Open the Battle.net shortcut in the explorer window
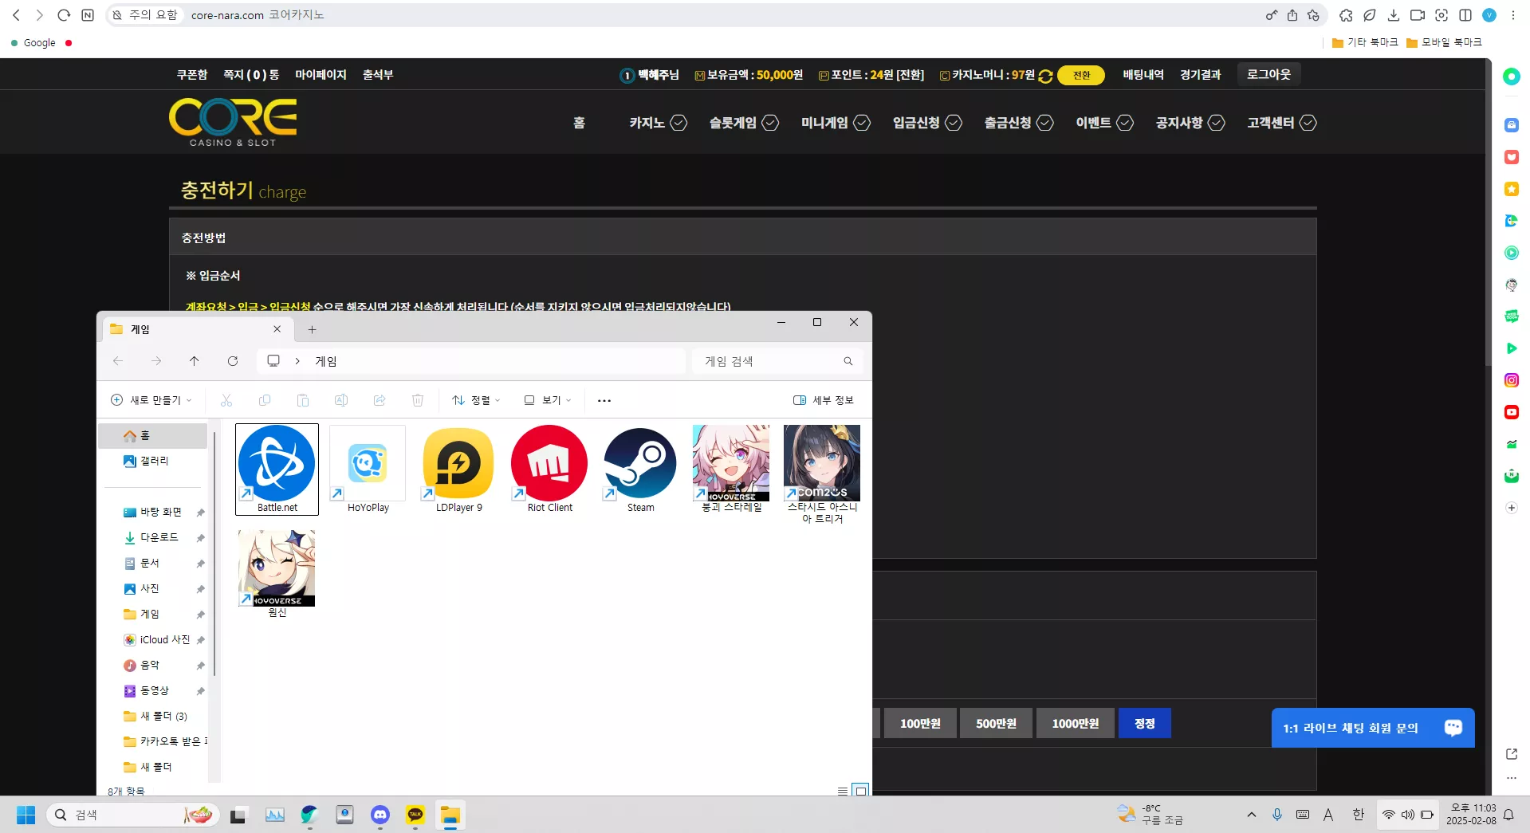 [x=277, y=469]
